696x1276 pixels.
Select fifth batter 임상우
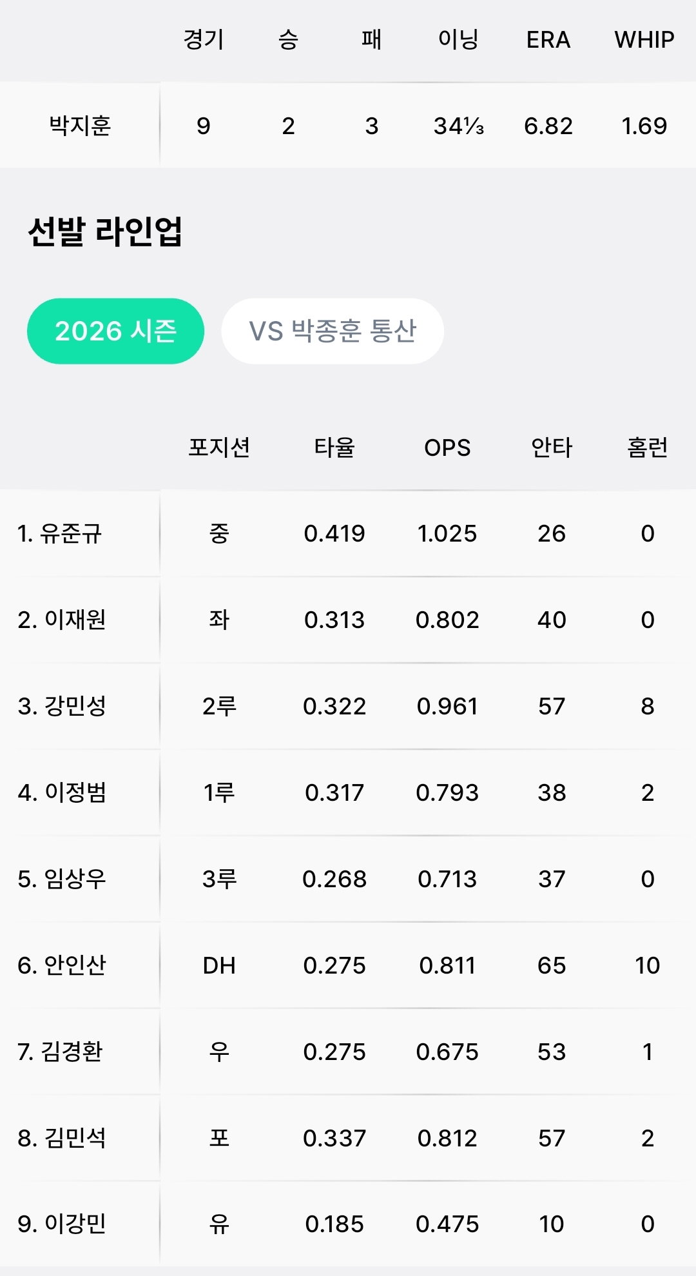(x=348, y=879)
